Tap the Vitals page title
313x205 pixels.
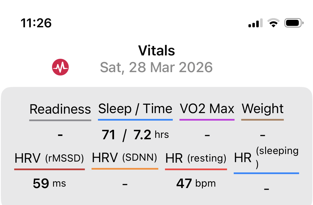coord(157,51)
